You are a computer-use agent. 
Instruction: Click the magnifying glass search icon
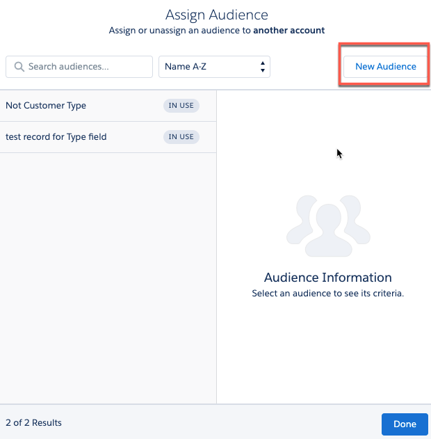[18, 67]
